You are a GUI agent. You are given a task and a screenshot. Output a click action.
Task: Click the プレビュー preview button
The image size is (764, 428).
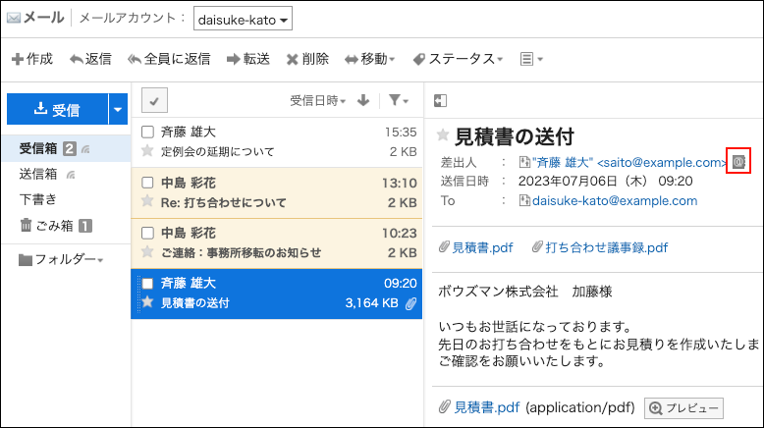pos(683,408)
